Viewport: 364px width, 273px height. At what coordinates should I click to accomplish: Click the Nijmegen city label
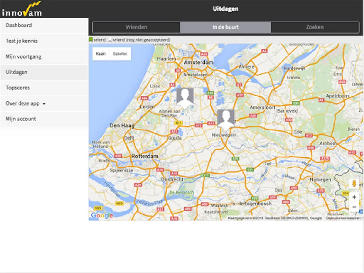click(x=320, y=180)
